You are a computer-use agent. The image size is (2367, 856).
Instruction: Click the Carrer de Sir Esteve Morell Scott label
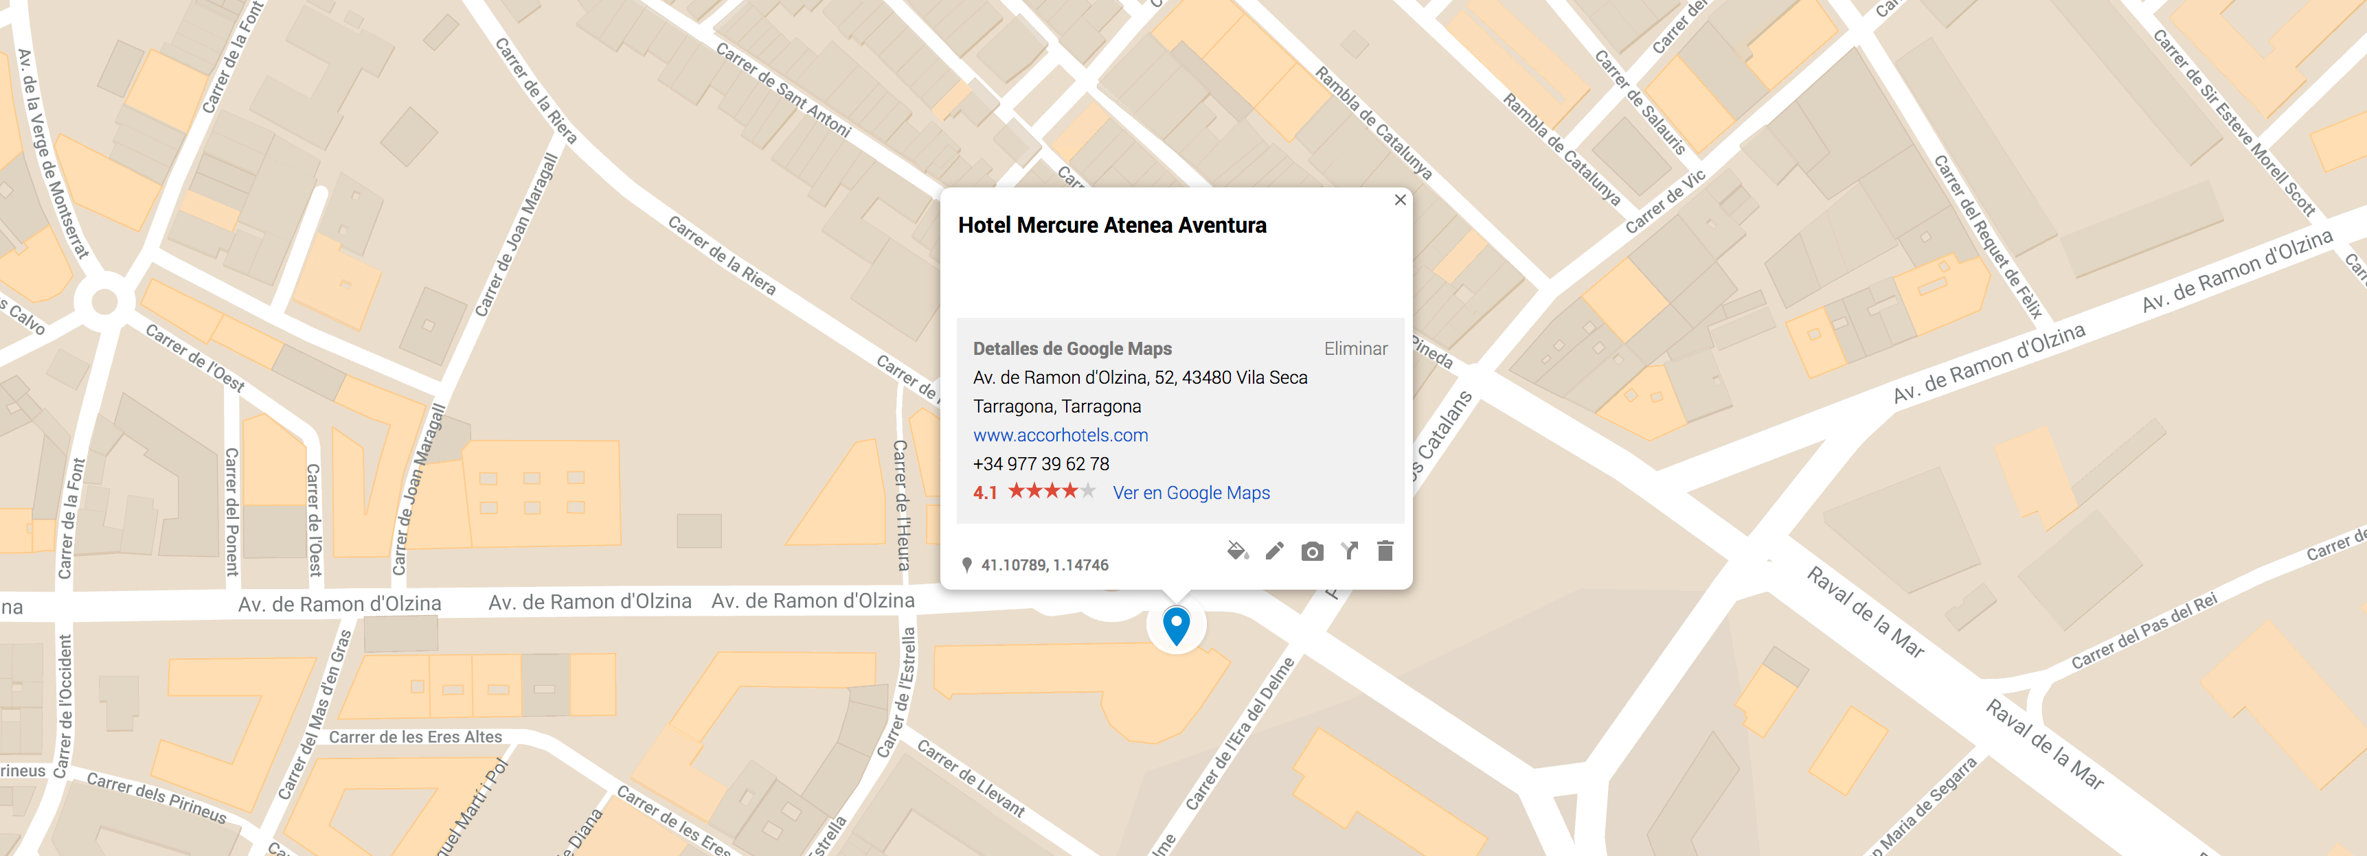click(x=2234, y=123)
